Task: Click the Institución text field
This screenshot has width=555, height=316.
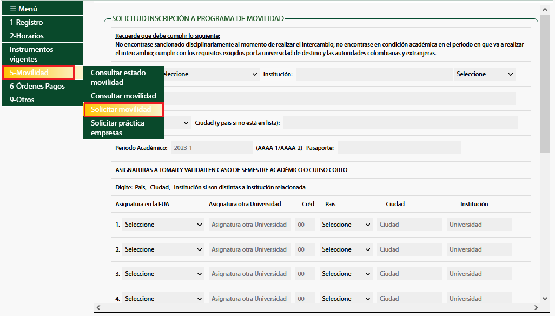Action: tap(374, 74)
